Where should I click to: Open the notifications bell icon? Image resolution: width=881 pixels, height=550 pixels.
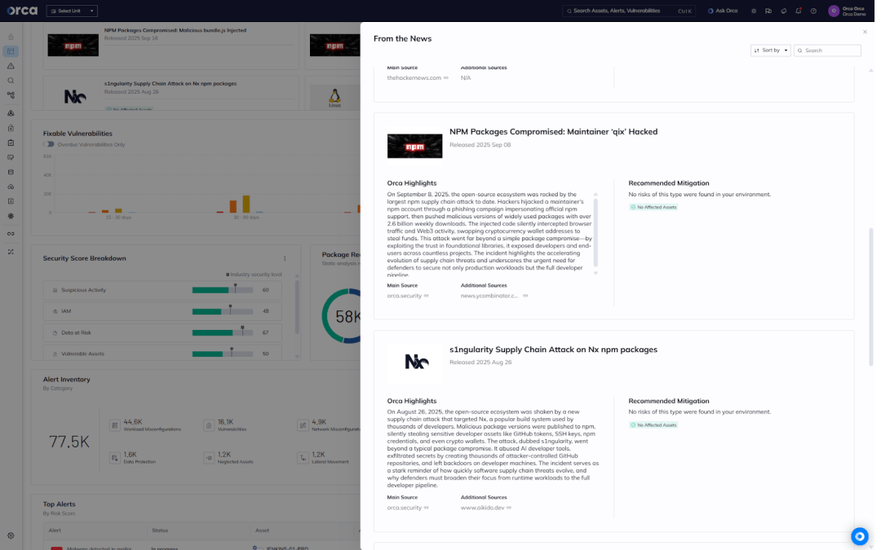pos(798,11)
